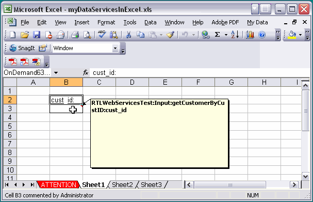Click SnagIt window capture profile icon

pyautogui.click(x=42, y=48)
